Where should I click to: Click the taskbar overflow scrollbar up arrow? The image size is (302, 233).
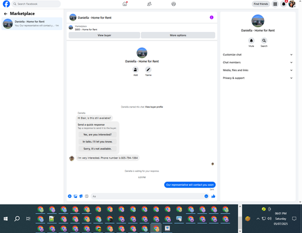pyautogui.click(x=240, y=206)
